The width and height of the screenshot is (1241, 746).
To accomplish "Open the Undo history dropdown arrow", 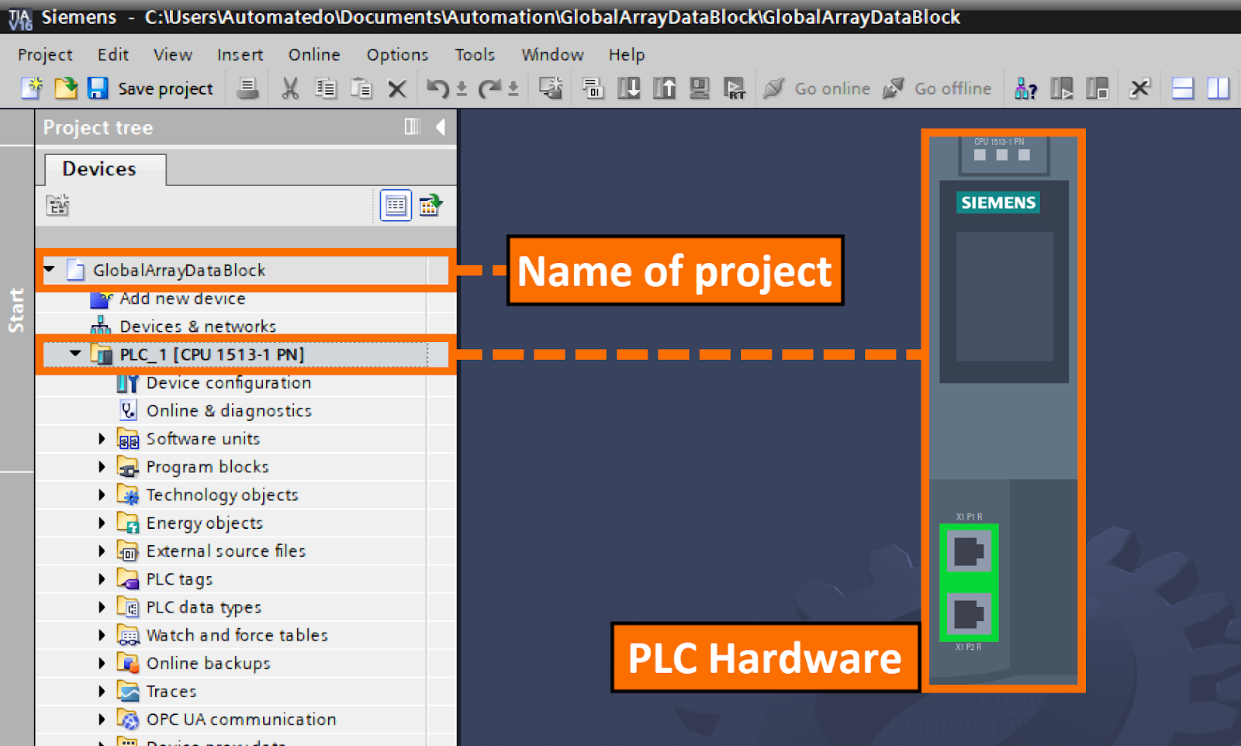I will 461,89.
